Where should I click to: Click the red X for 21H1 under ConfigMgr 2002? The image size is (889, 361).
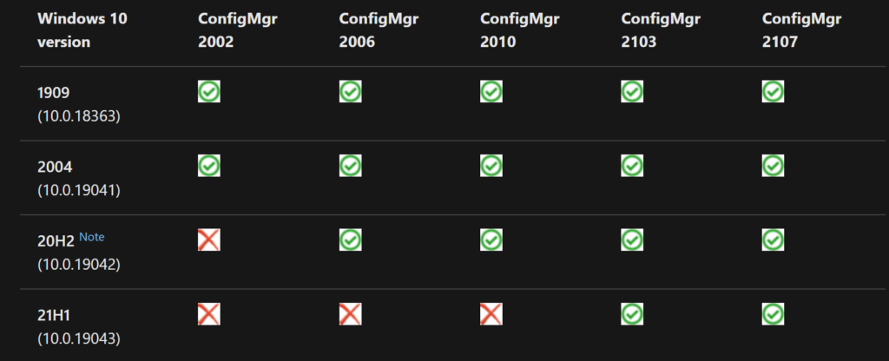coord(209,314)
